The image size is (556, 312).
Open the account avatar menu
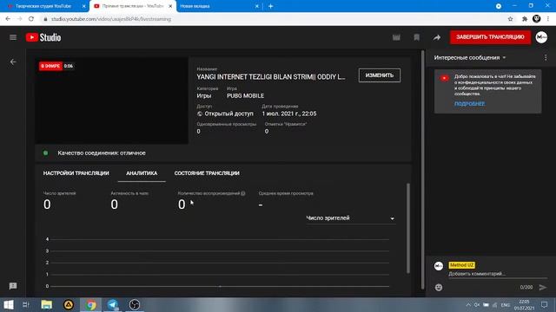(541, 37)
